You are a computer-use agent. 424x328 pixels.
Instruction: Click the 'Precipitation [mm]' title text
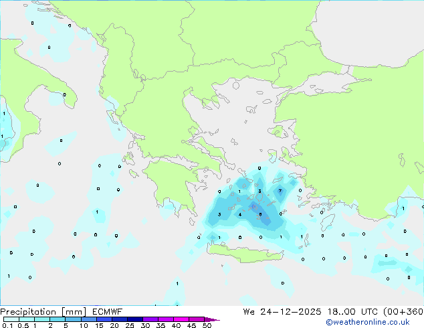click(x=43, y=312)
